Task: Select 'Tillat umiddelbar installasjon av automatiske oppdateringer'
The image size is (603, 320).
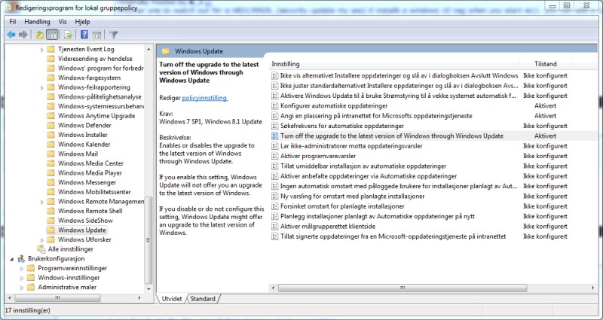Action: [x=363, y=166]
